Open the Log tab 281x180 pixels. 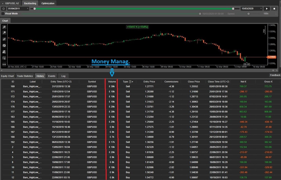point(63,76)
